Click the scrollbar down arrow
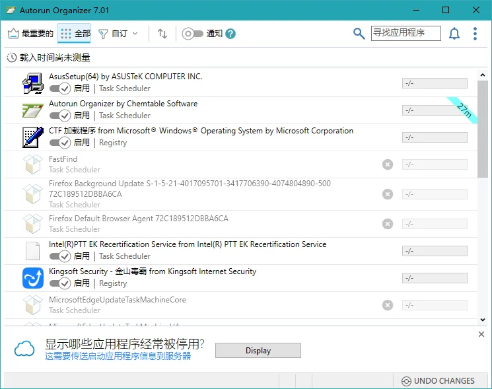492x389 pixels. 483,320
